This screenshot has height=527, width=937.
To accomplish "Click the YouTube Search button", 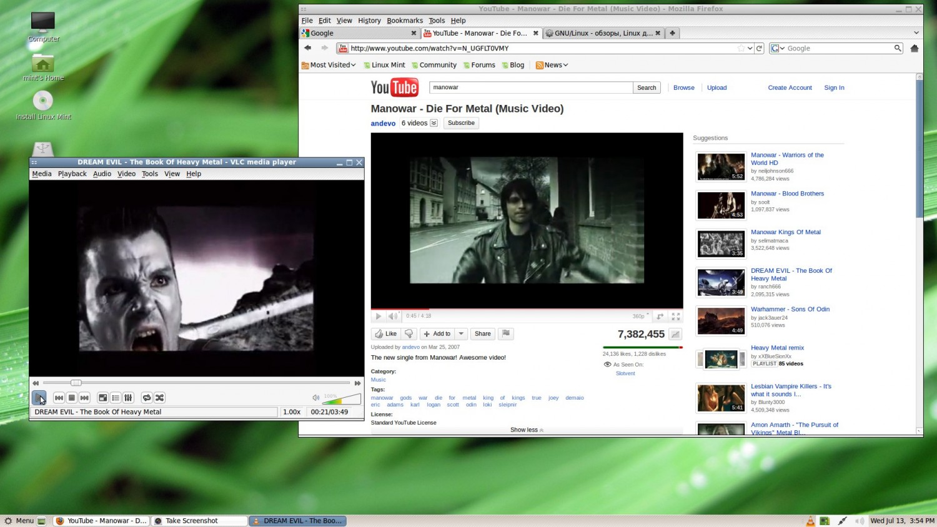I will (x=647, y=87).
